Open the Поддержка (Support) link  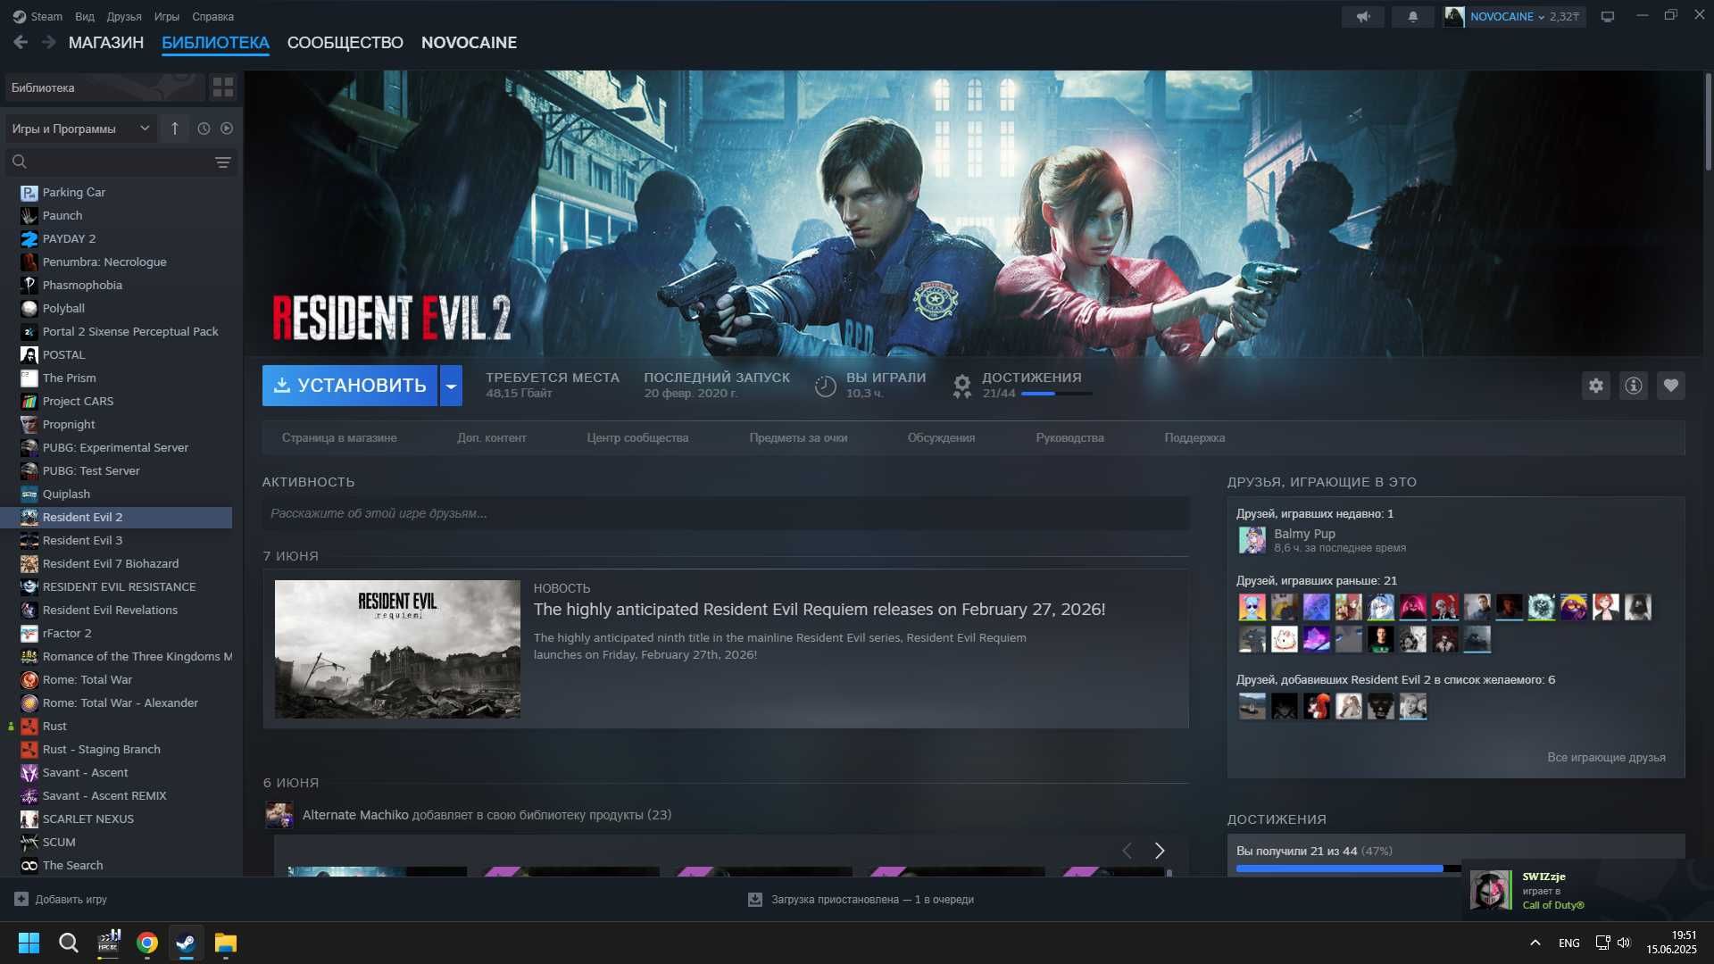(x=1194, y=437)
